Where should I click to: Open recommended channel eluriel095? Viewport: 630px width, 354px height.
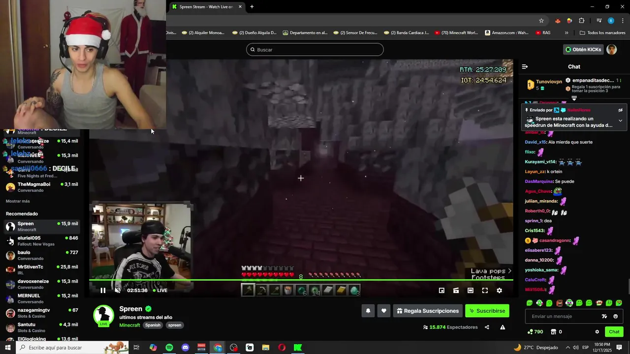click(x=42, y=241)
